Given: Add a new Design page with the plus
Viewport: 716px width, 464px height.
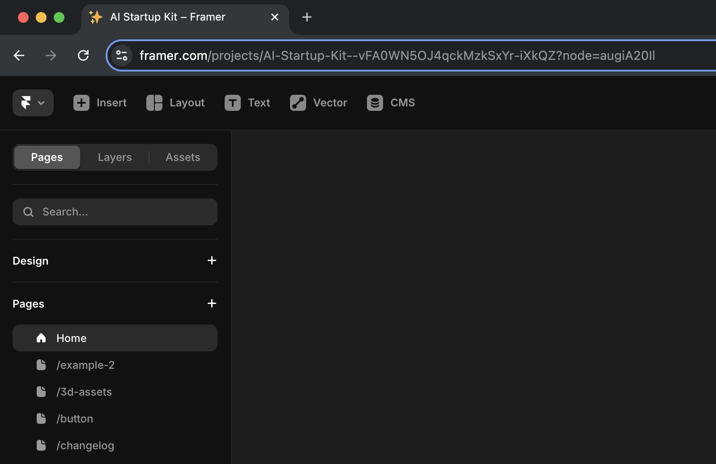Looking at the screenshot, I should (x=212, y=261).
